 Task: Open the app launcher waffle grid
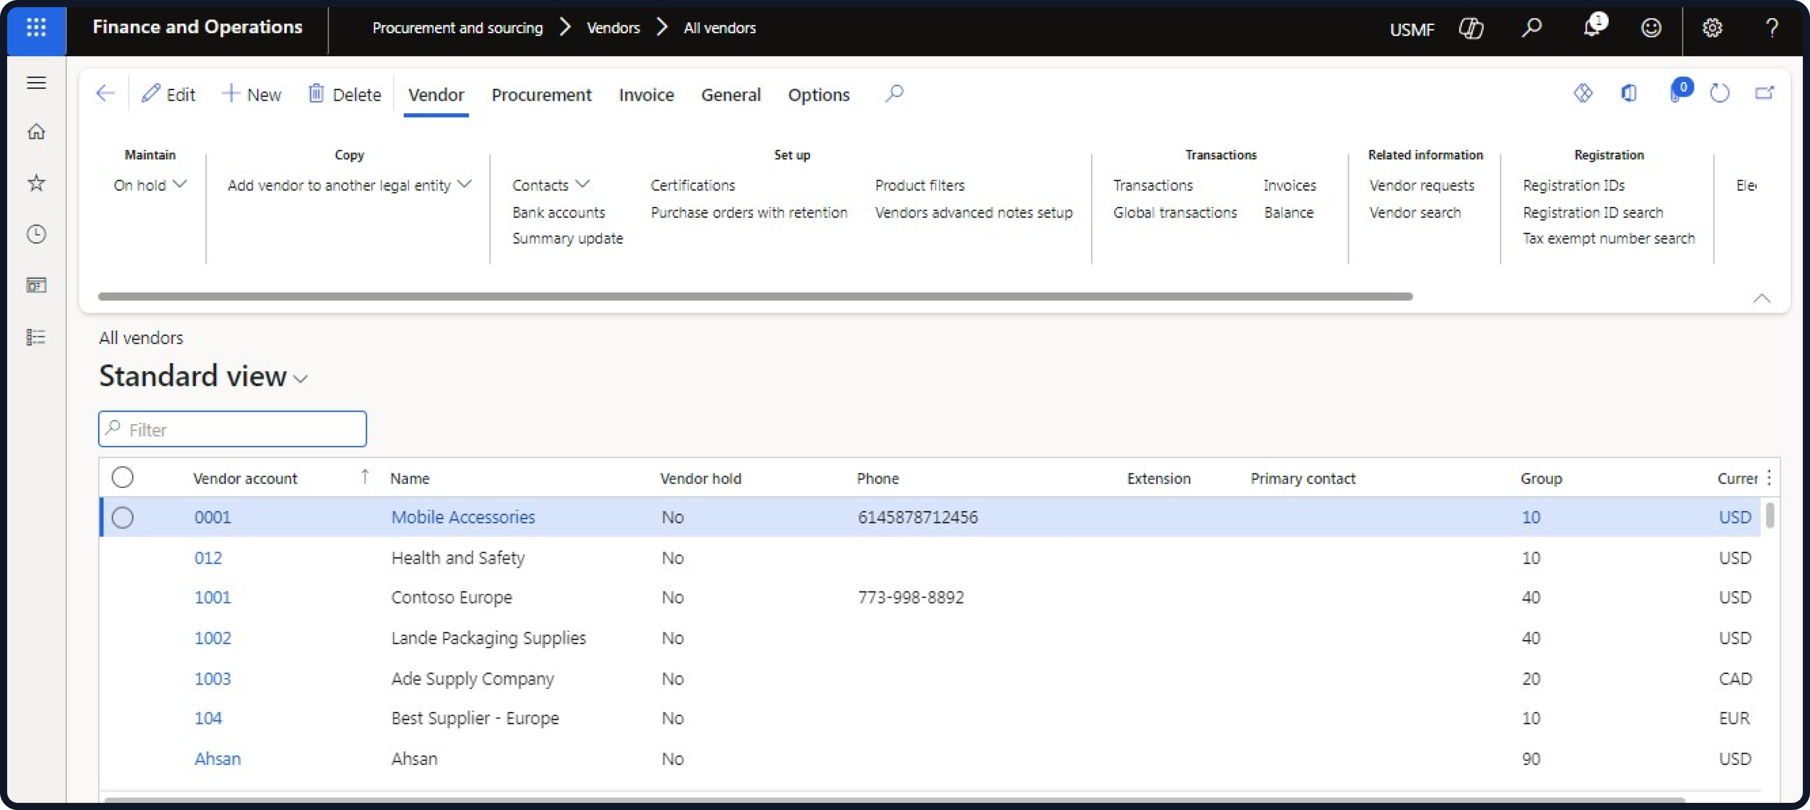[36, 27]
